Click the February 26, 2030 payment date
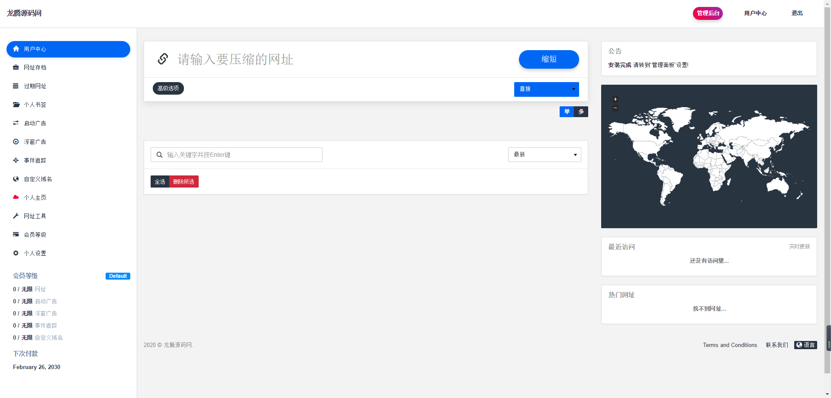The height and width of the screenshot is (398, 831). coord(37,367)
